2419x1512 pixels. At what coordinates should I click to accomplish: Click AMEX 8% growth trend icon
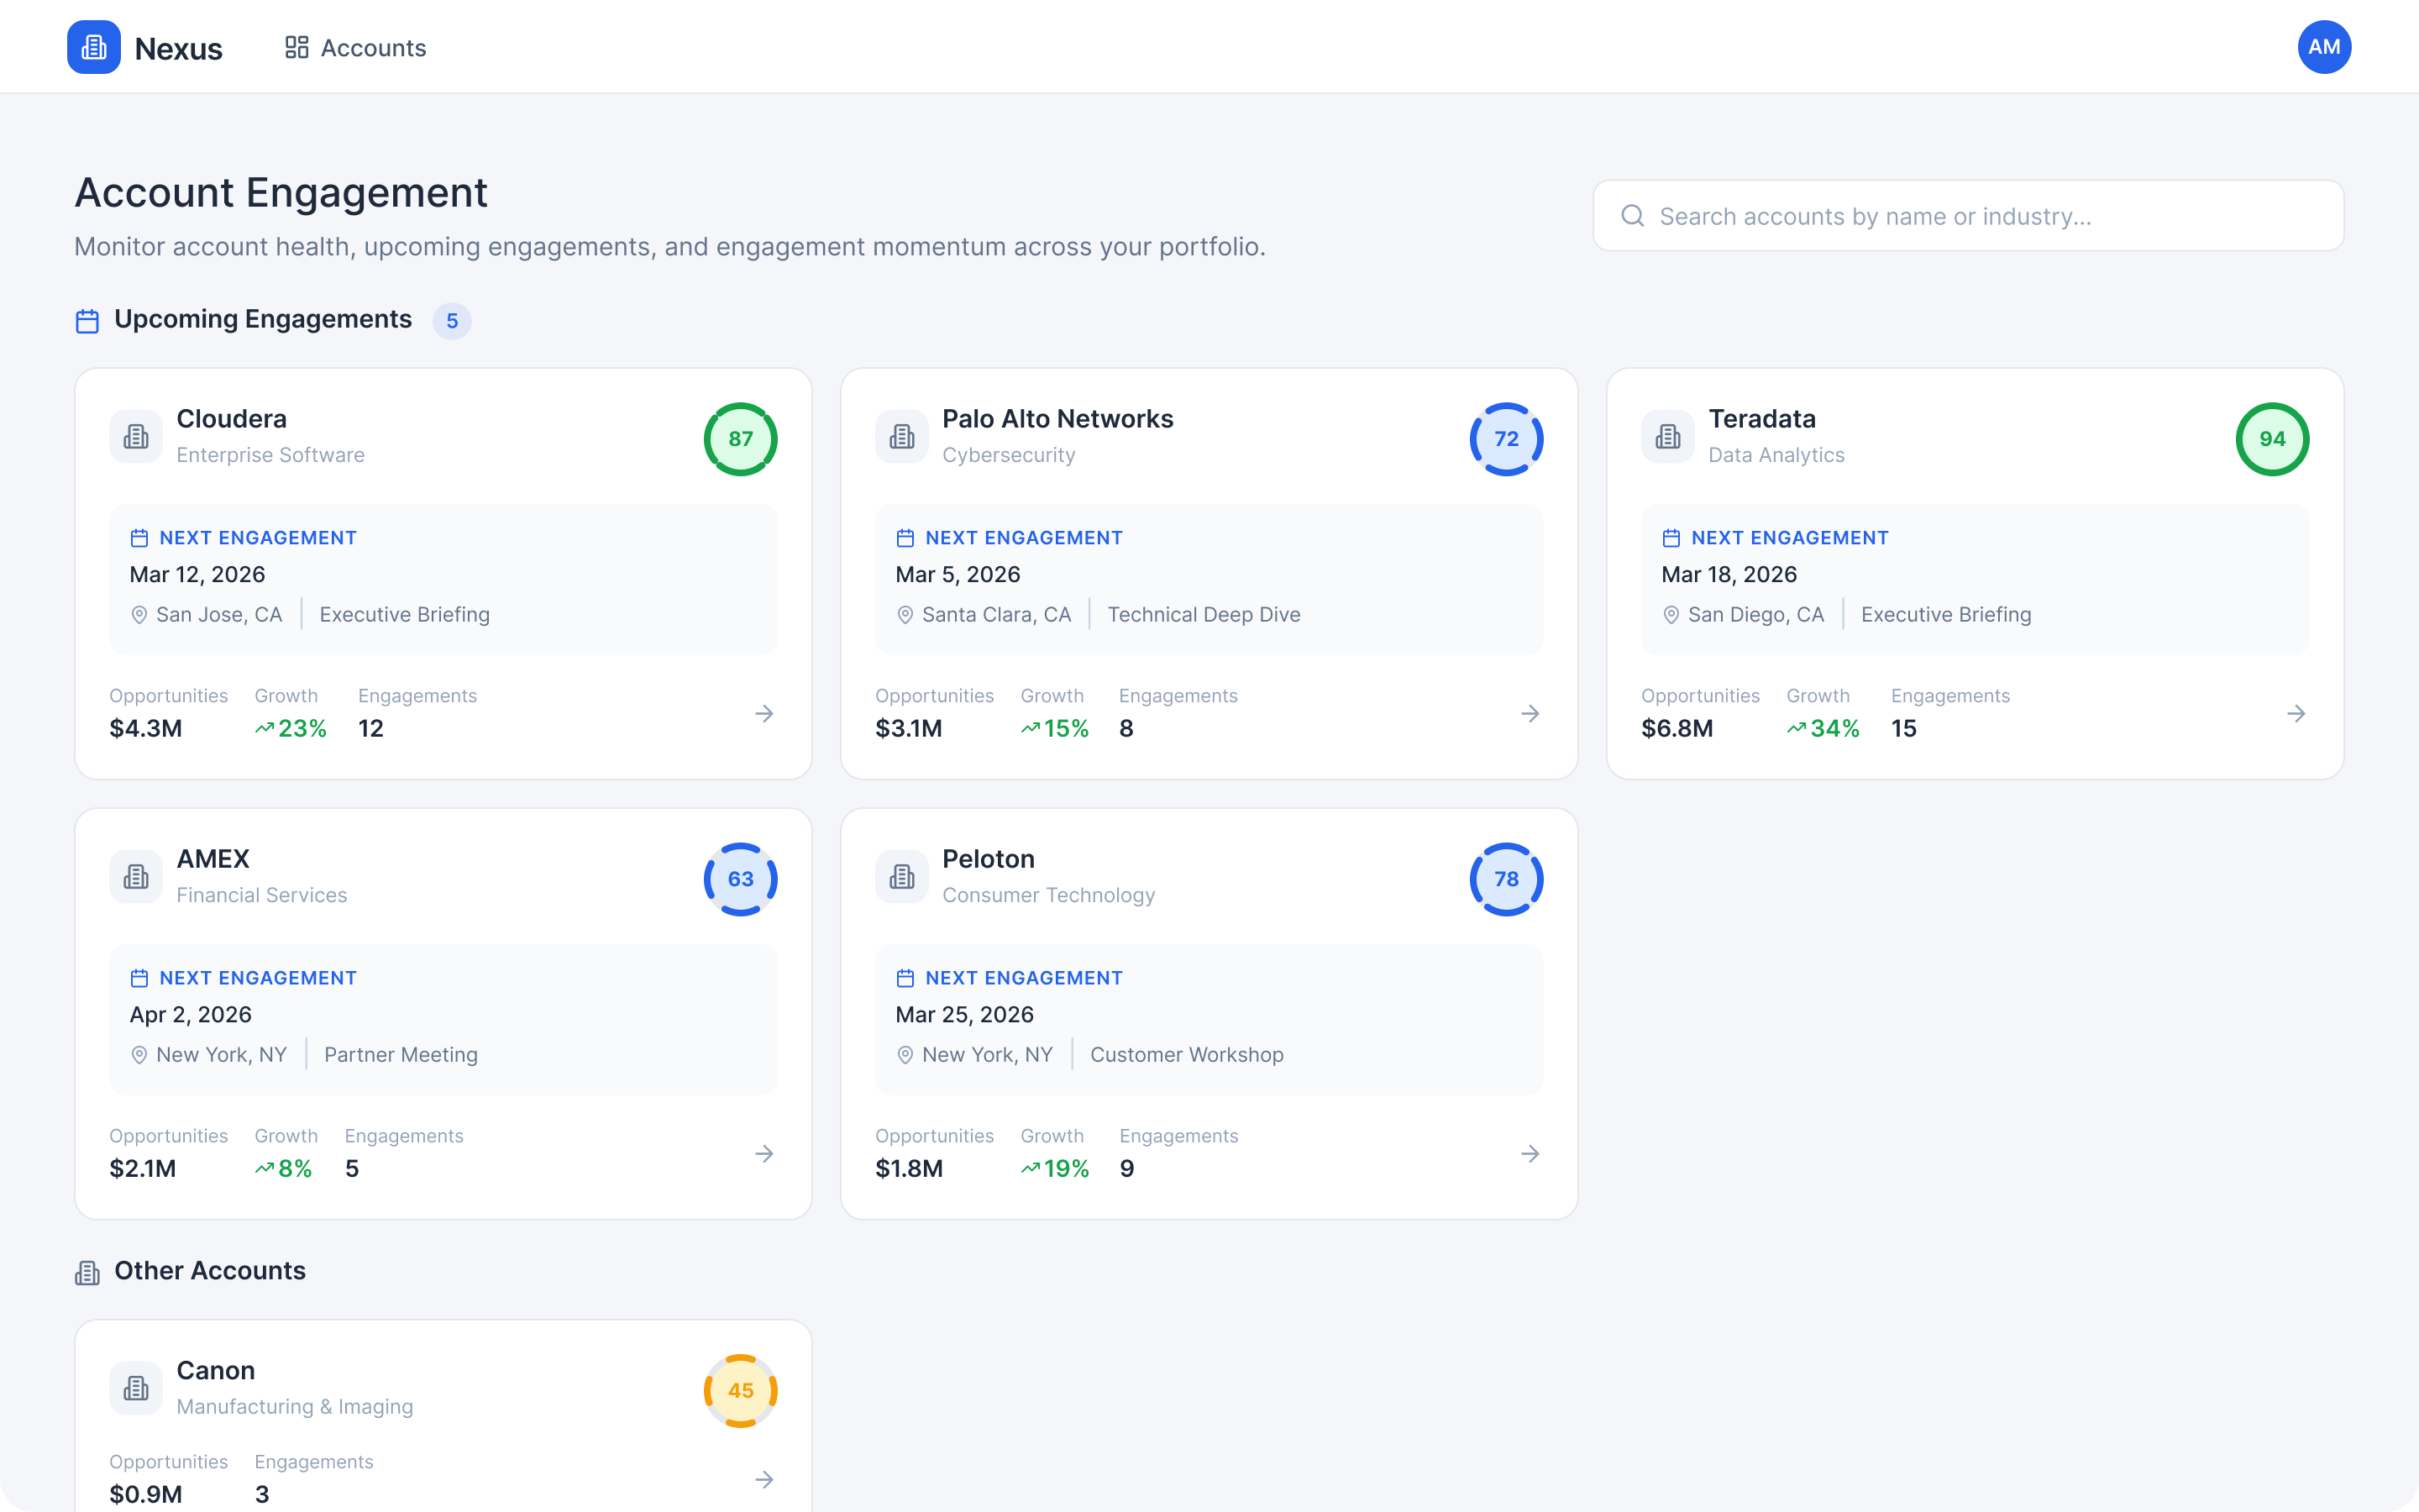tap(265, 1169)
